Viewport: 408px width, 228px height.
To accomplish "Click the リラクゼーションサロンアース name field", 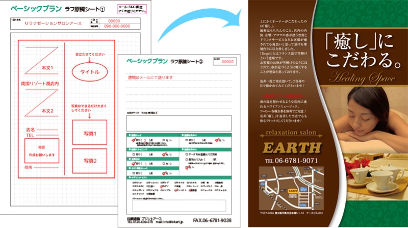I will pos(51,23).
